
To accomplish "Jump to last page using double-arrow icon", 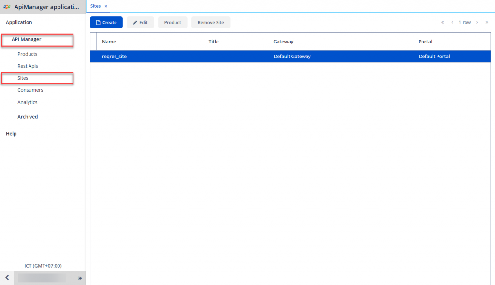I will [486, 22].
